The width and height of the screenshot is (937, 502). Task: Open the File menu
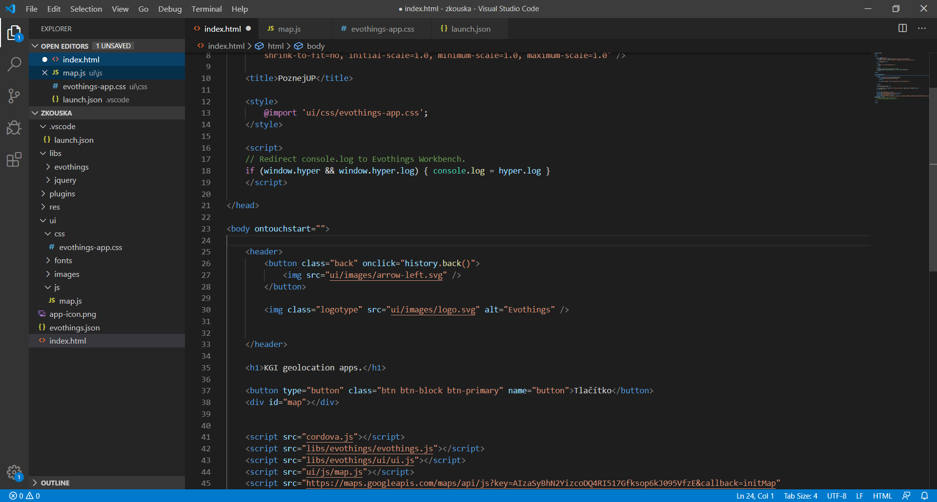coord(32,9)
